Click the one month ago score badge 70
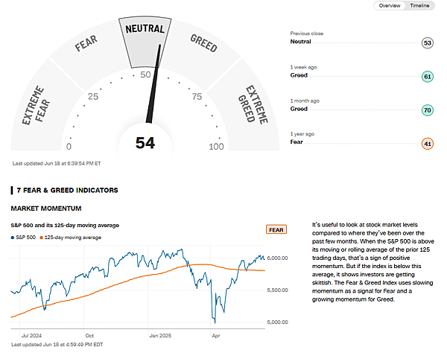 (428, 110)
